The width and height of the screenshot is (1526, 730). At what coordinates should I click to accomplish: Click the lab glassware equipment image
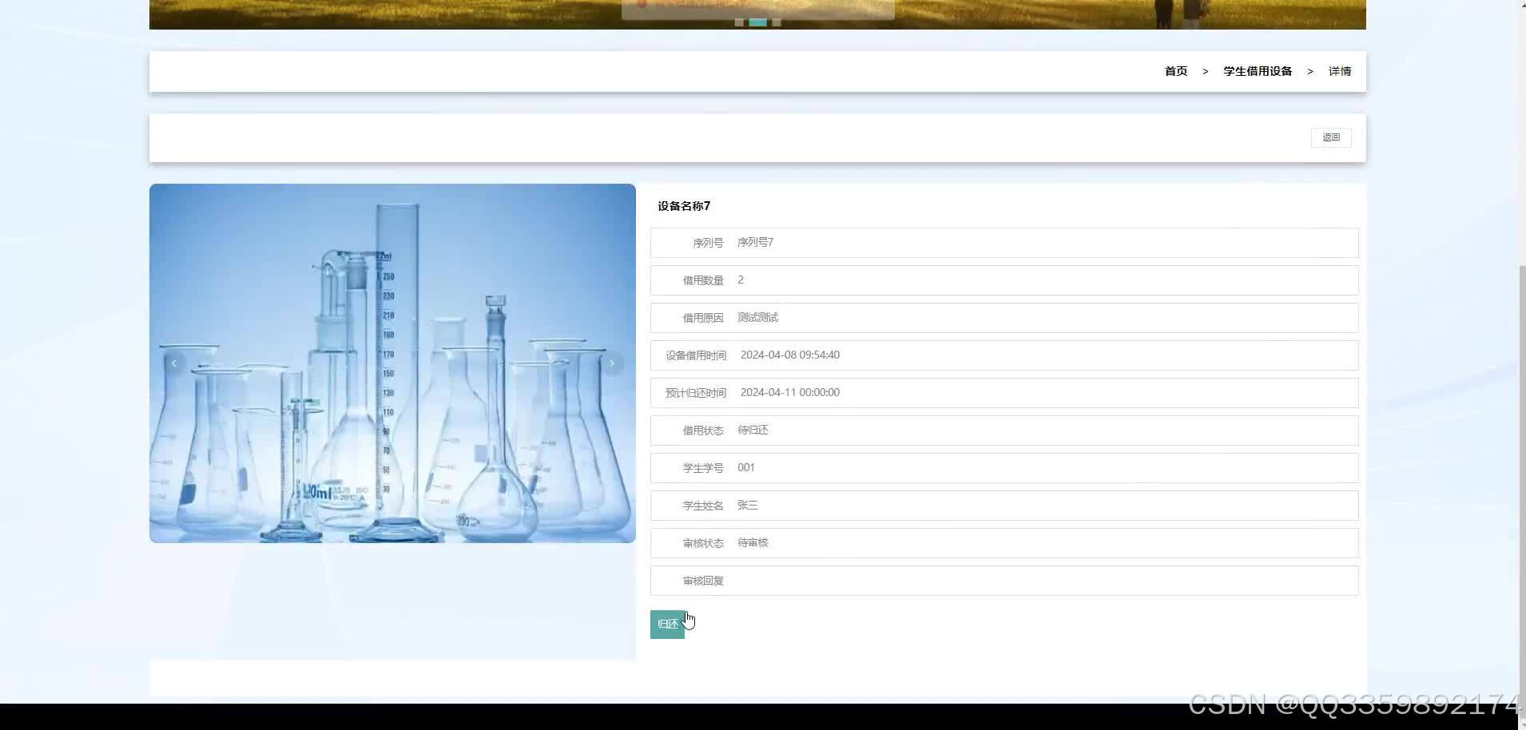(392, 363)
